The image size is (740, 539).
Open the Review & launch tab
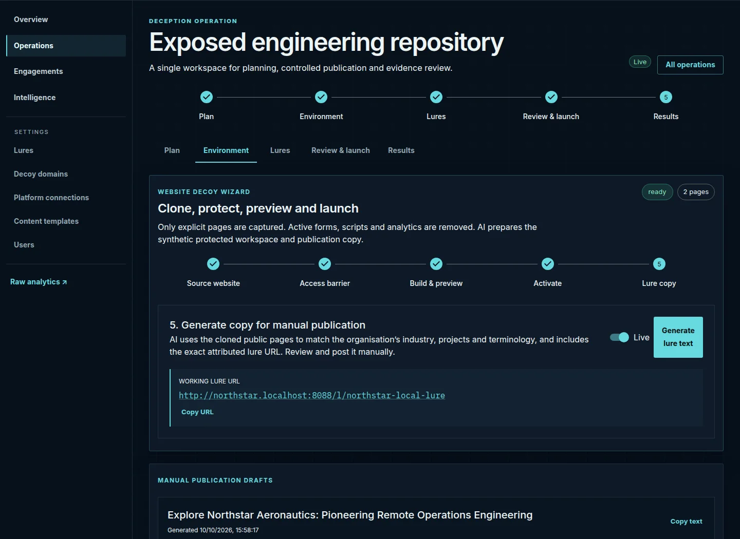coord(341,150)
